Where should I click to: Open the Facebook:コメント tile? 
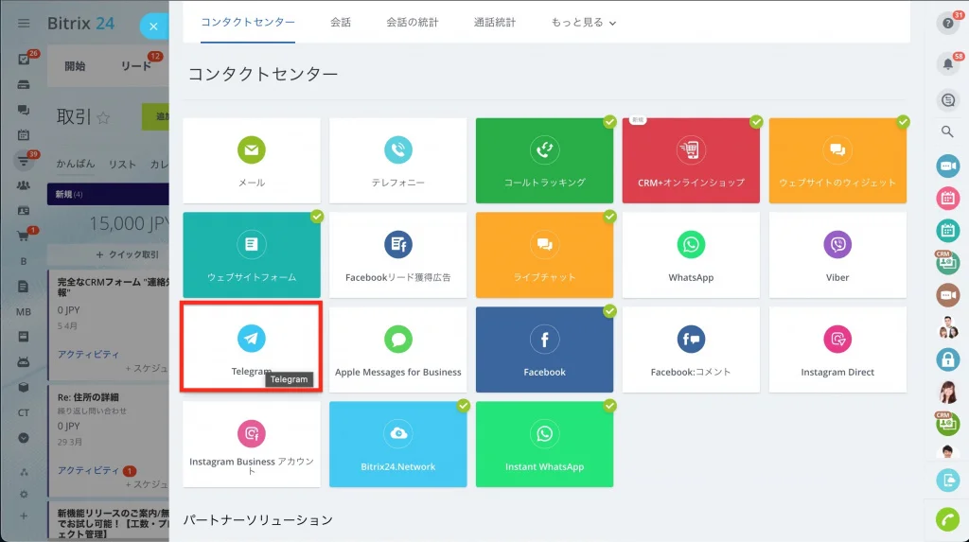point(691,350)
